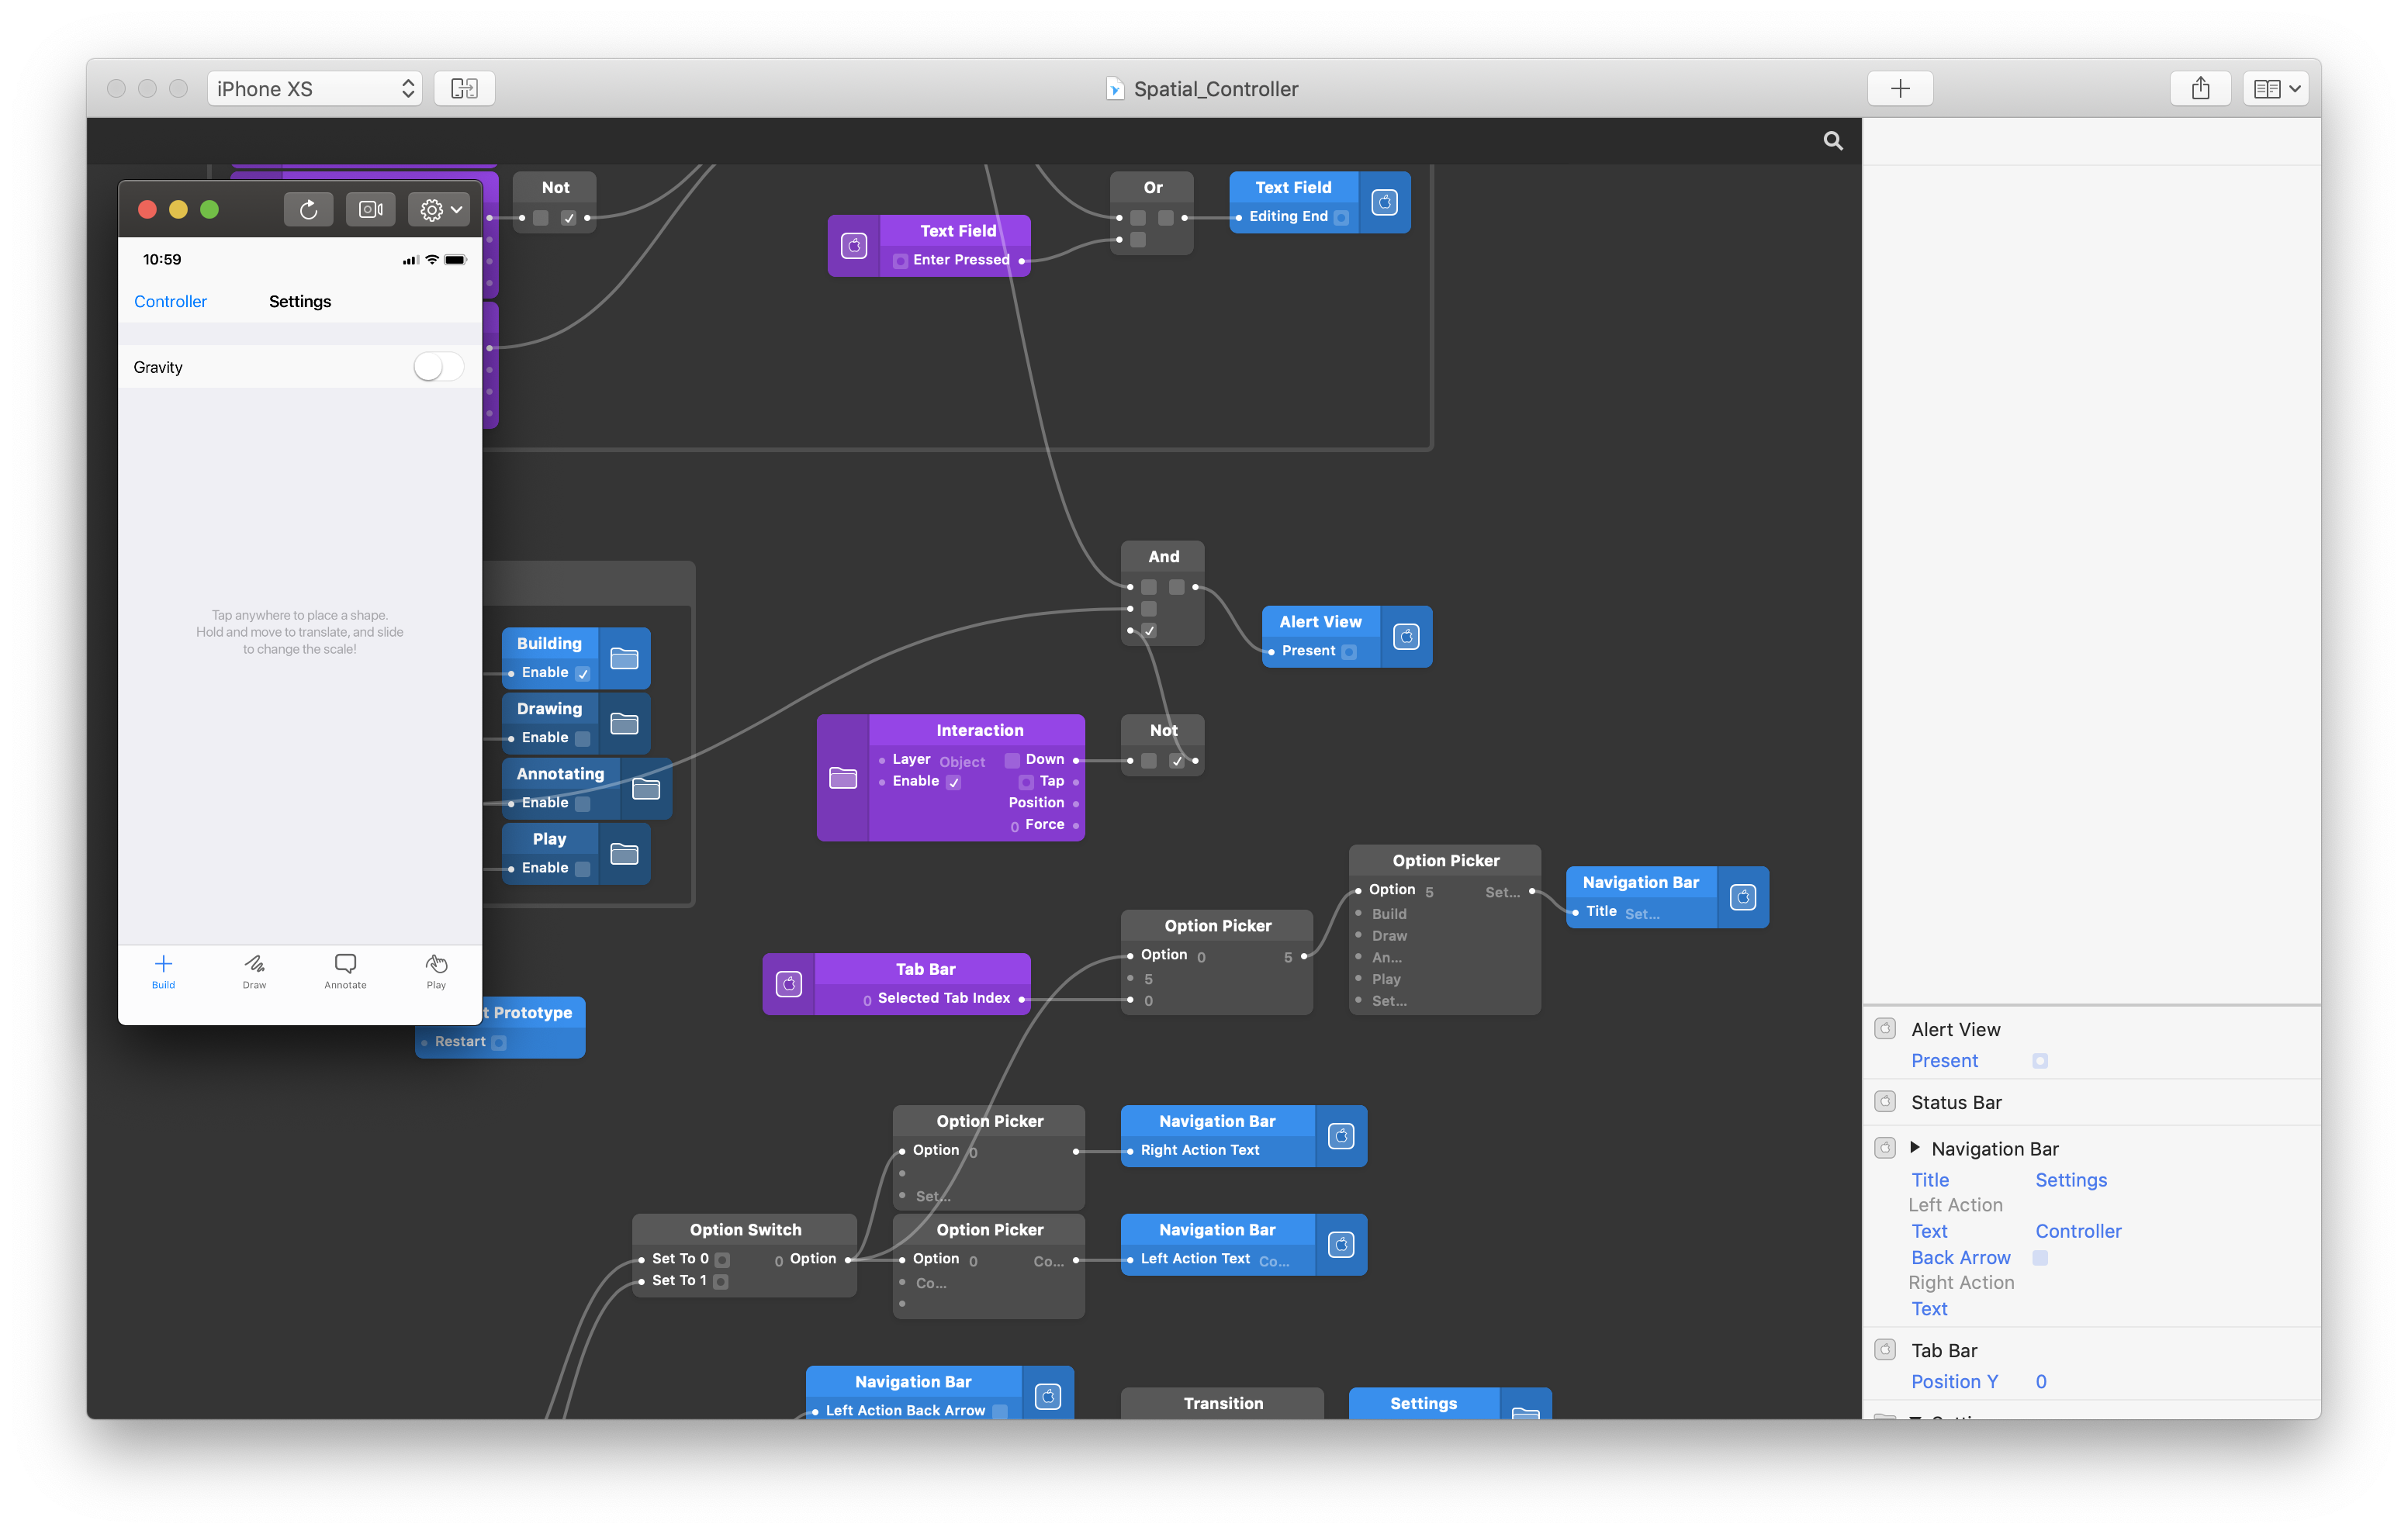The image size is (2408, 1534).
Task: Select the Status Bar layer row
Action: tap(2091, 1102)
